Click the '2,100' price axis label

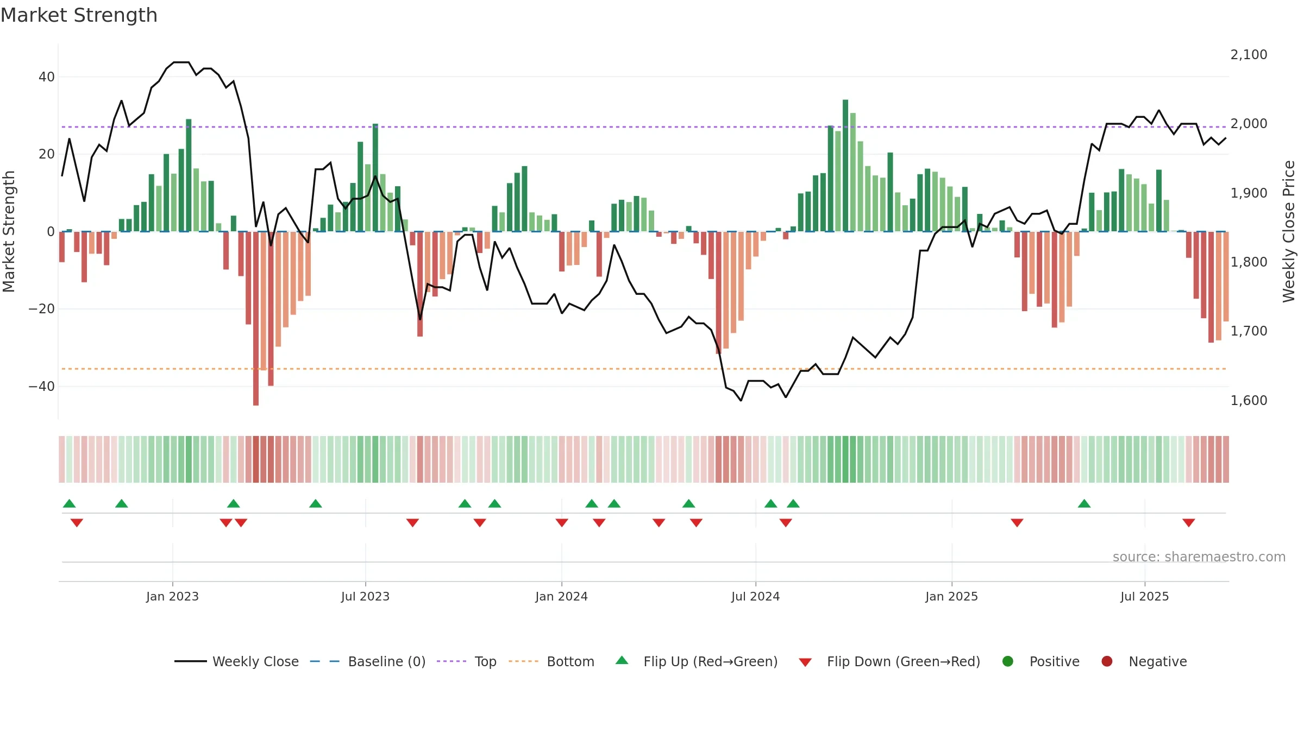[1249, 55]
